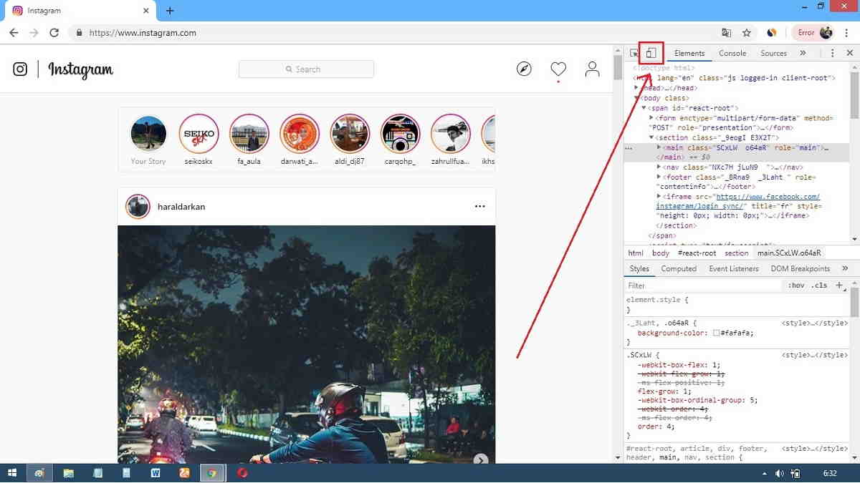Select html in DOM breadcrumb
This screenshot has width=860, height=483.
(x=636, y=253)
